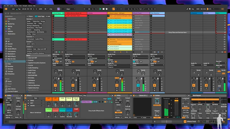Toggle Mute in the first Utility device
This screenshot has height=129, width=230.
point(17,117)
